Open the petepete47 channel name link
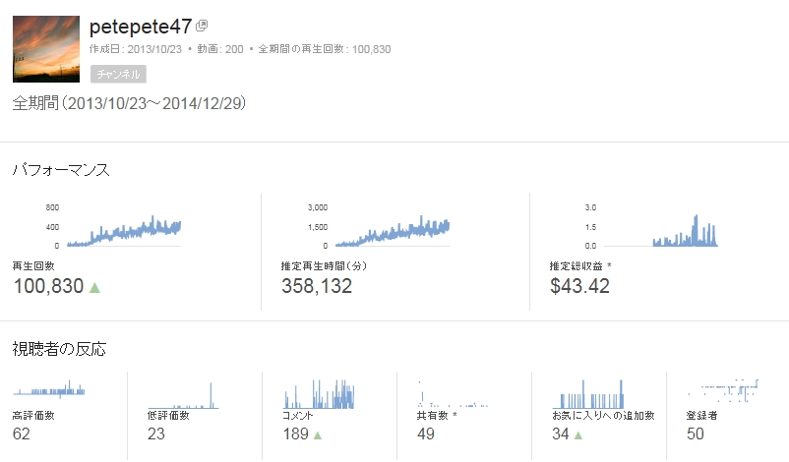 141,27
